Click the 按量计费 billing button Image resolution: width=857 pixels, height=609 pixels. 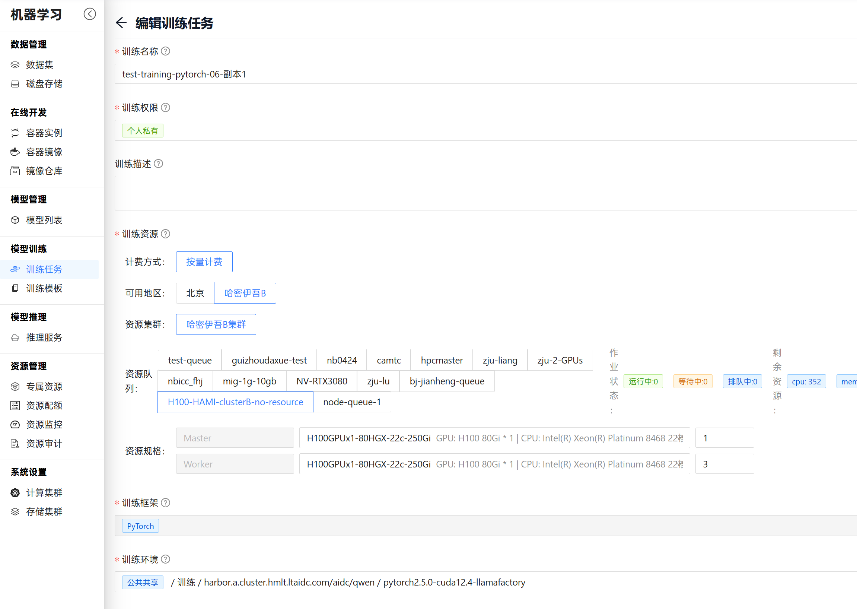tap(204, 262)
